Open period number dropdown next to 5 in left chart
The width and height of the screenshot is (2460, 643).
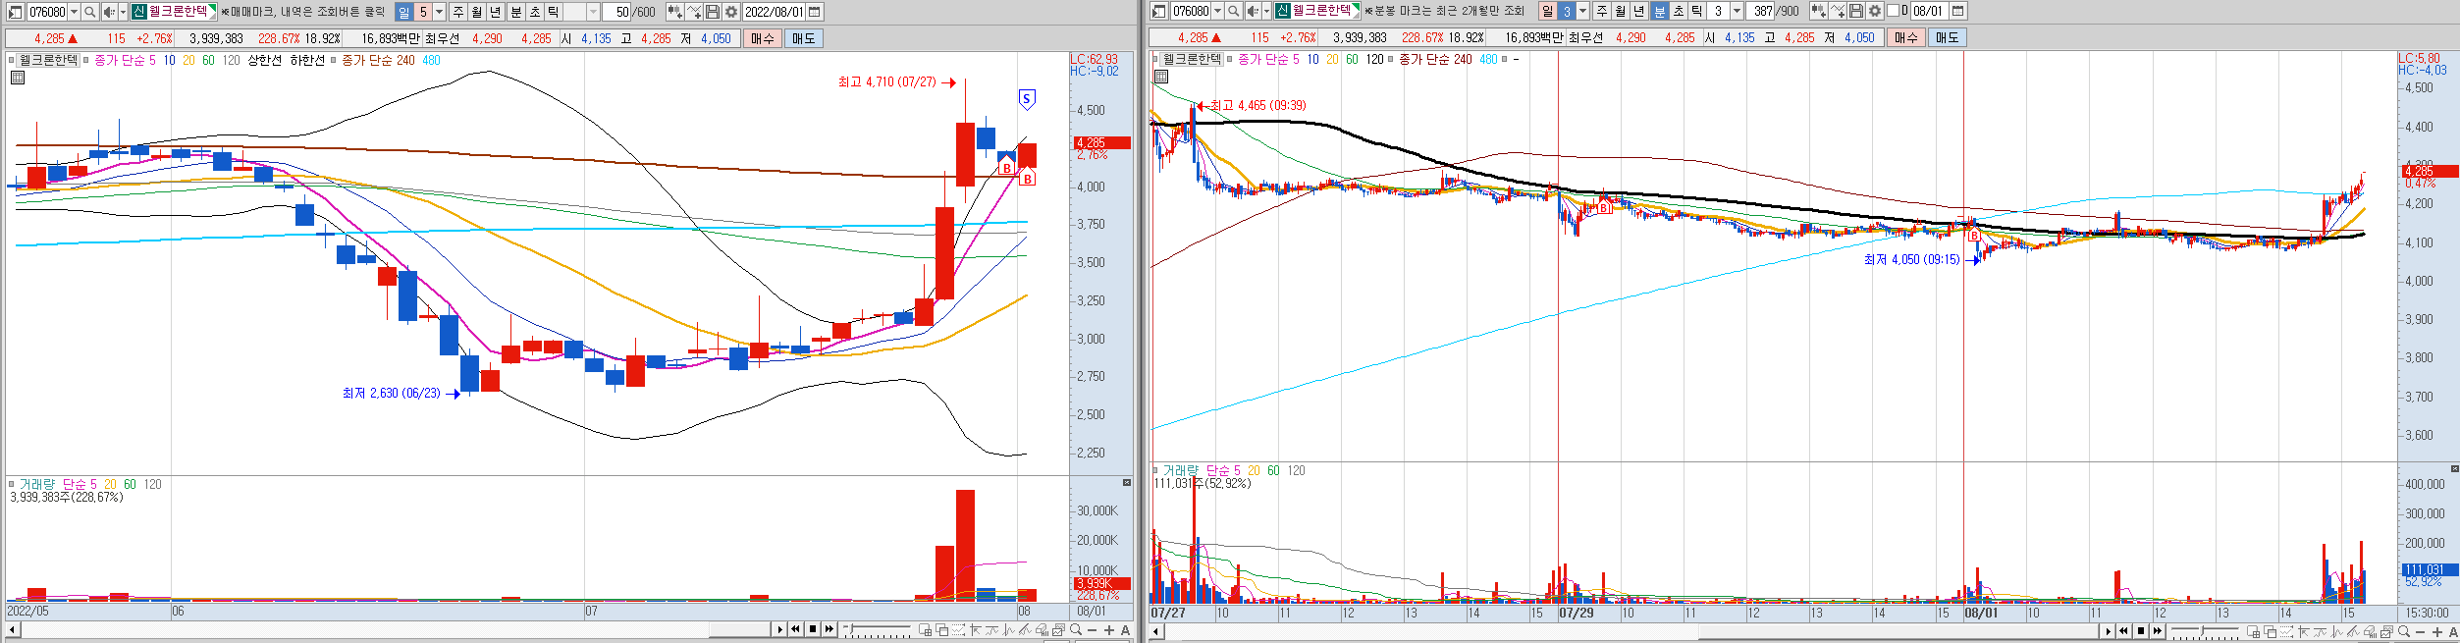[x=439, y=12]
